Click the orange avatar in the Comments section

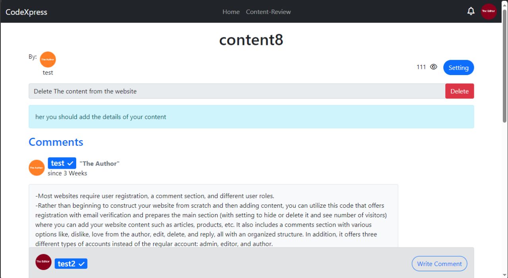(x=37, y=168)
